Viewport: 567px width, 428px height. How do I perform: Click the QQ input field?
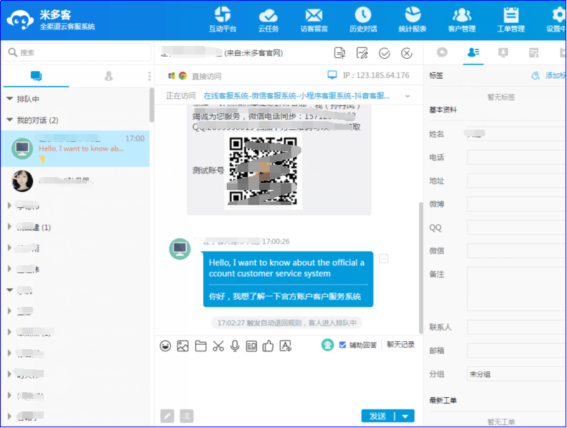coord(516,227)
